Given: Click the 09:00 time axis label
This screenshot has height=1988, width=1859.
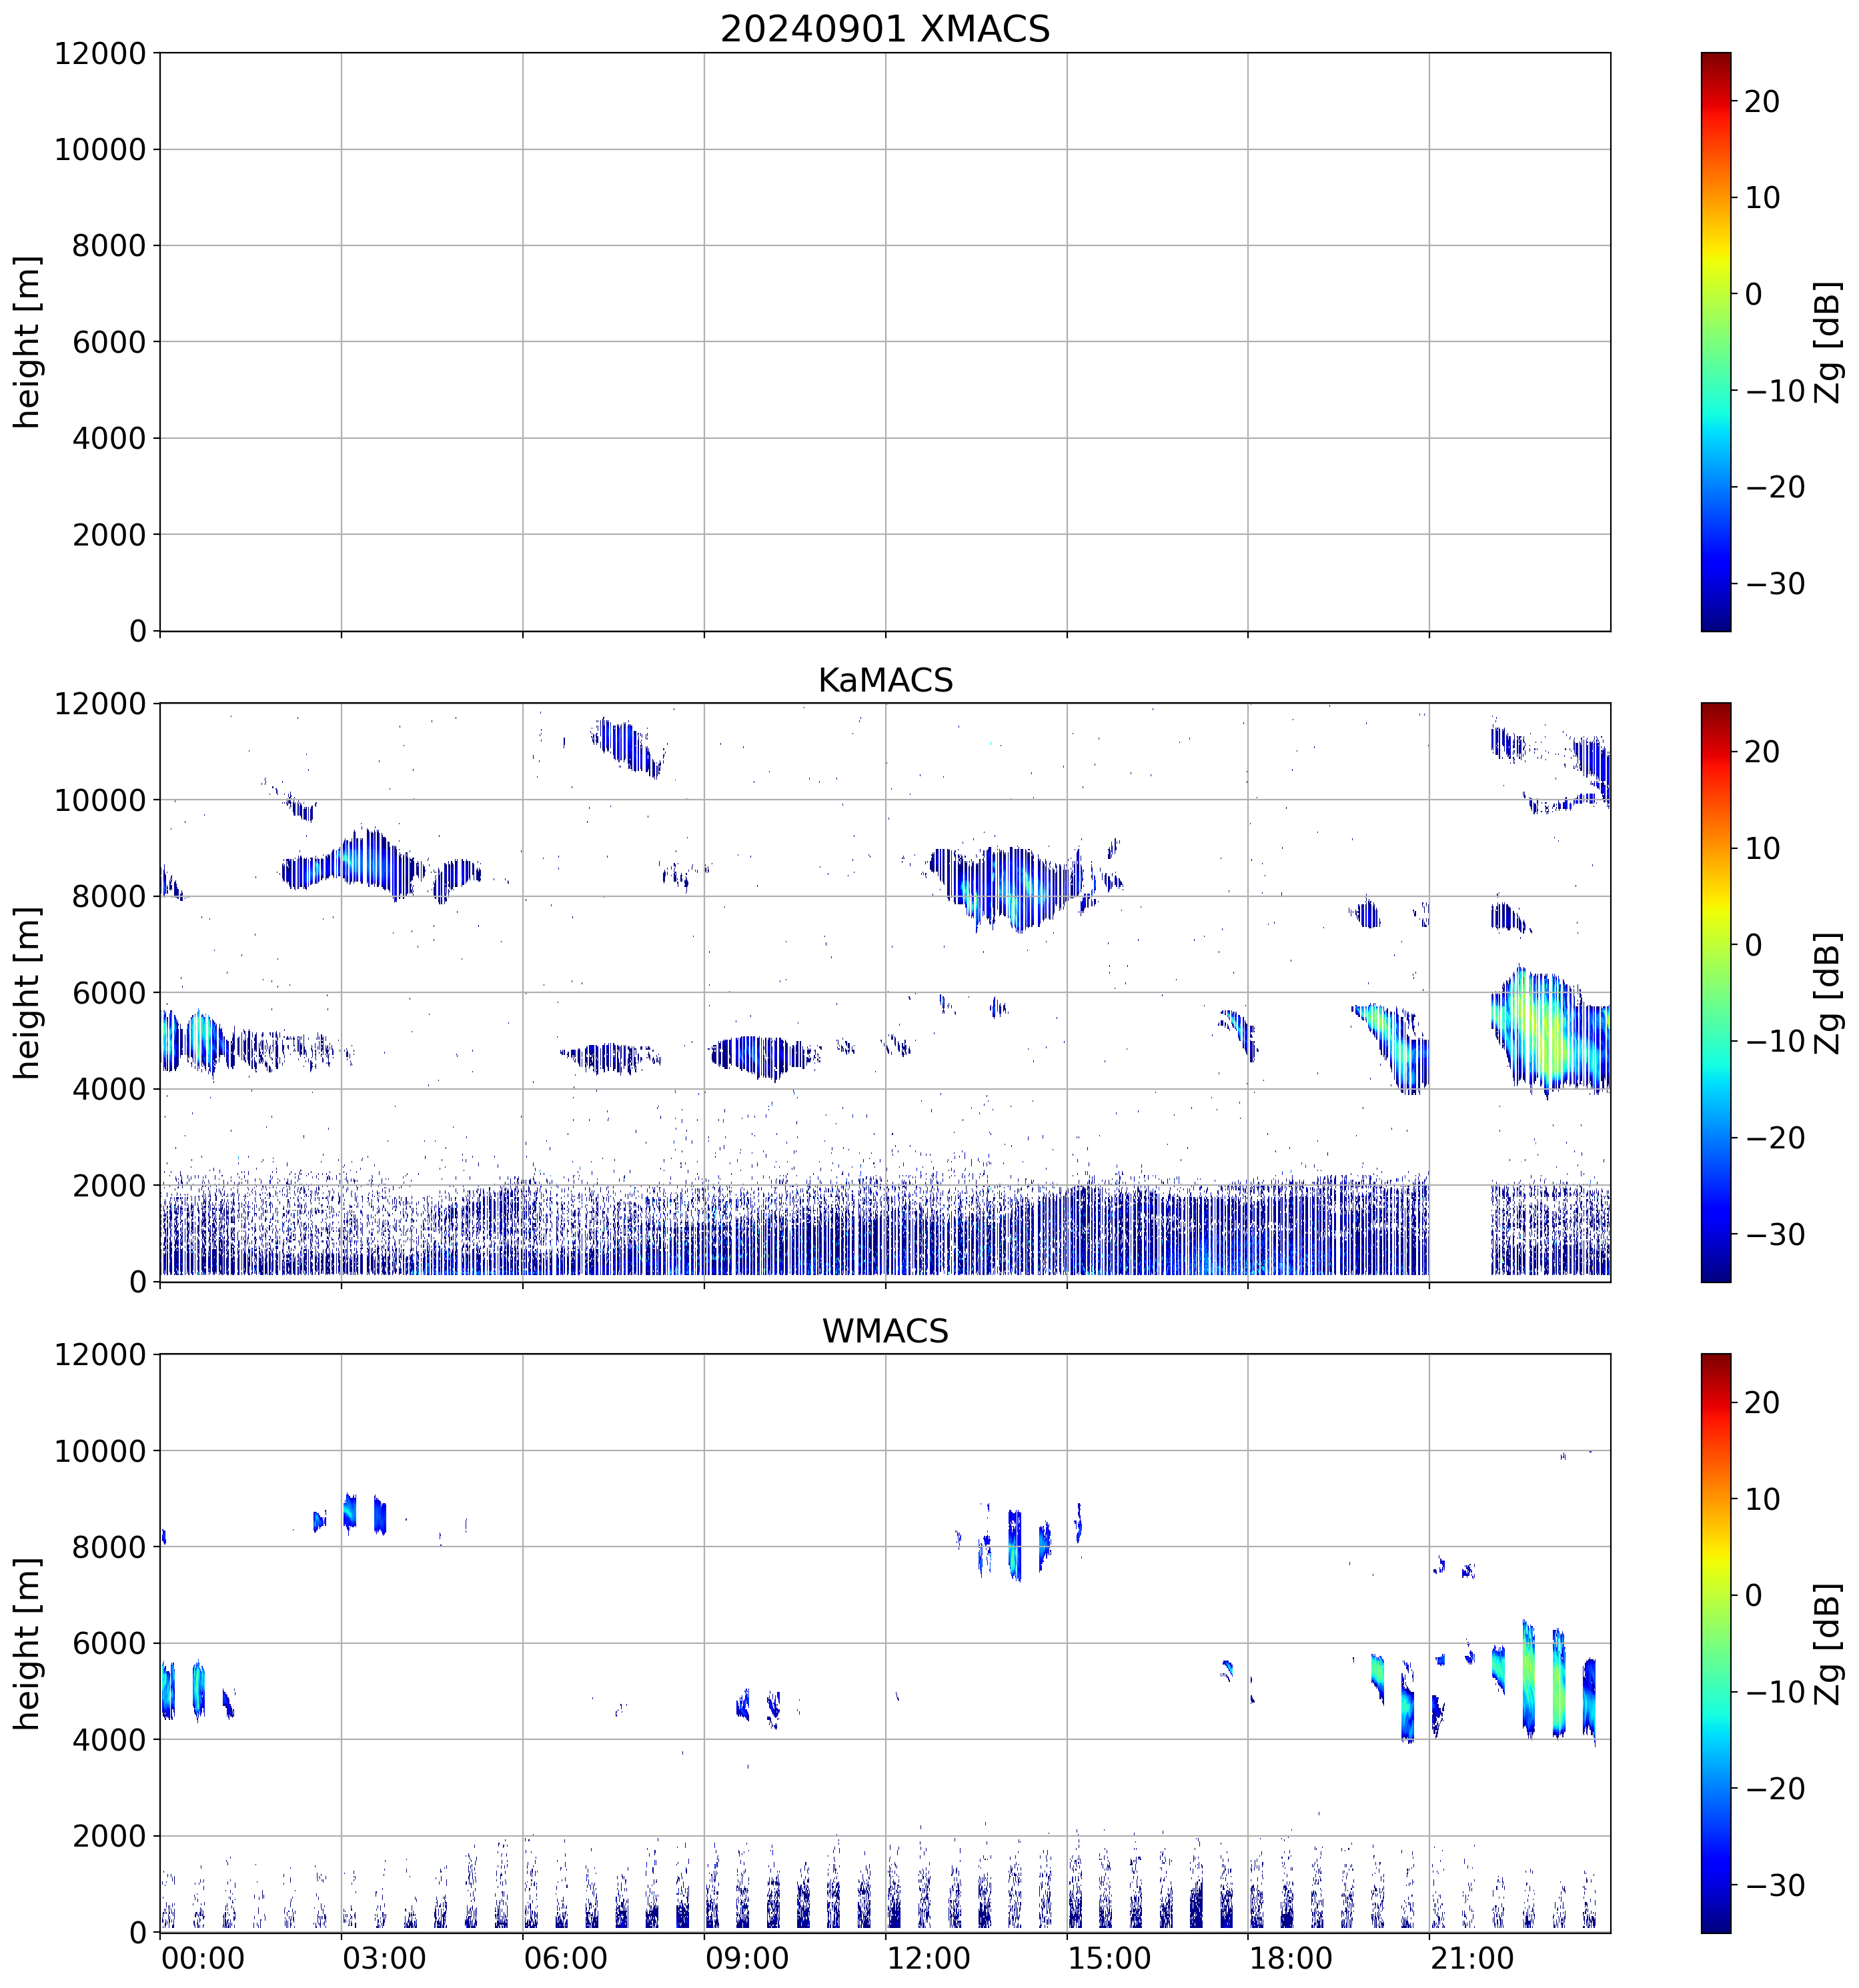Looking at the screenshot, I should click(746, 1958).
